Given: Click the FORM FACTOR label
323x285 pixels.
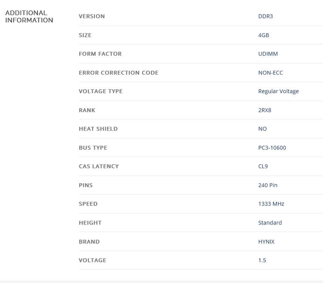Looking at the screenshot, I should coord(100,54).
